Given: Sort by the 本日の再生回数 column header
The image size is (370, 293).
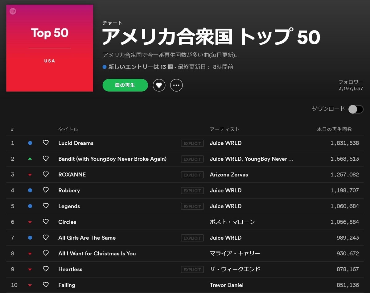Looking at the screenshot, I should 335,129.
